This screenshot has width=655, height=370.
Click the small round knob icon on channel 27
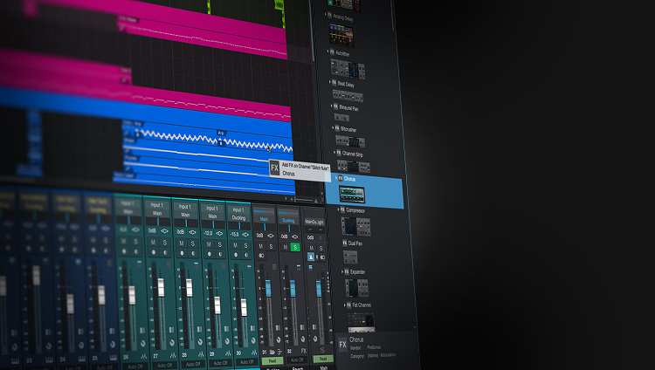coord(172,343)
